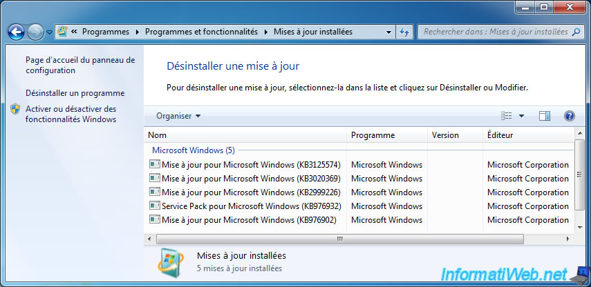Select Service Pack KB976932 row
Viewport: 591px width, 287px height.
click(360, 206)
